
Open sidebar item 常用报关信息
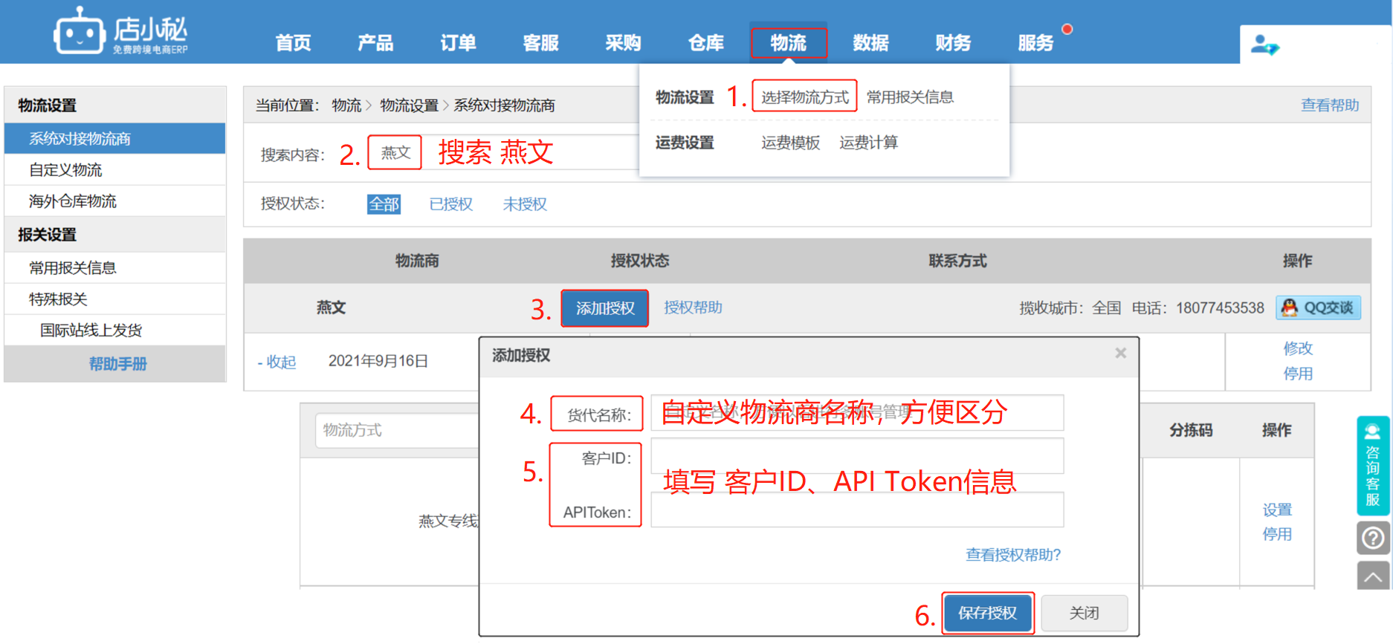114,268
